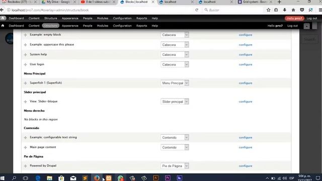322x181 pixels.
Task: Click the localhost address bar URL
Action: pyautogui.click(x=50, y=10)
